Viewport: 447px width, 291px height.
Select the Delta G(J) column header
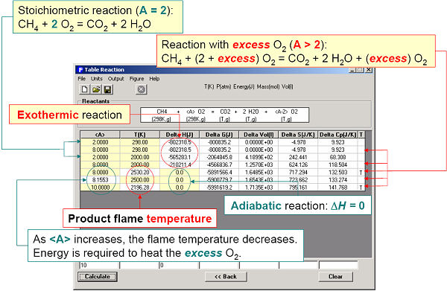(219, 135)
